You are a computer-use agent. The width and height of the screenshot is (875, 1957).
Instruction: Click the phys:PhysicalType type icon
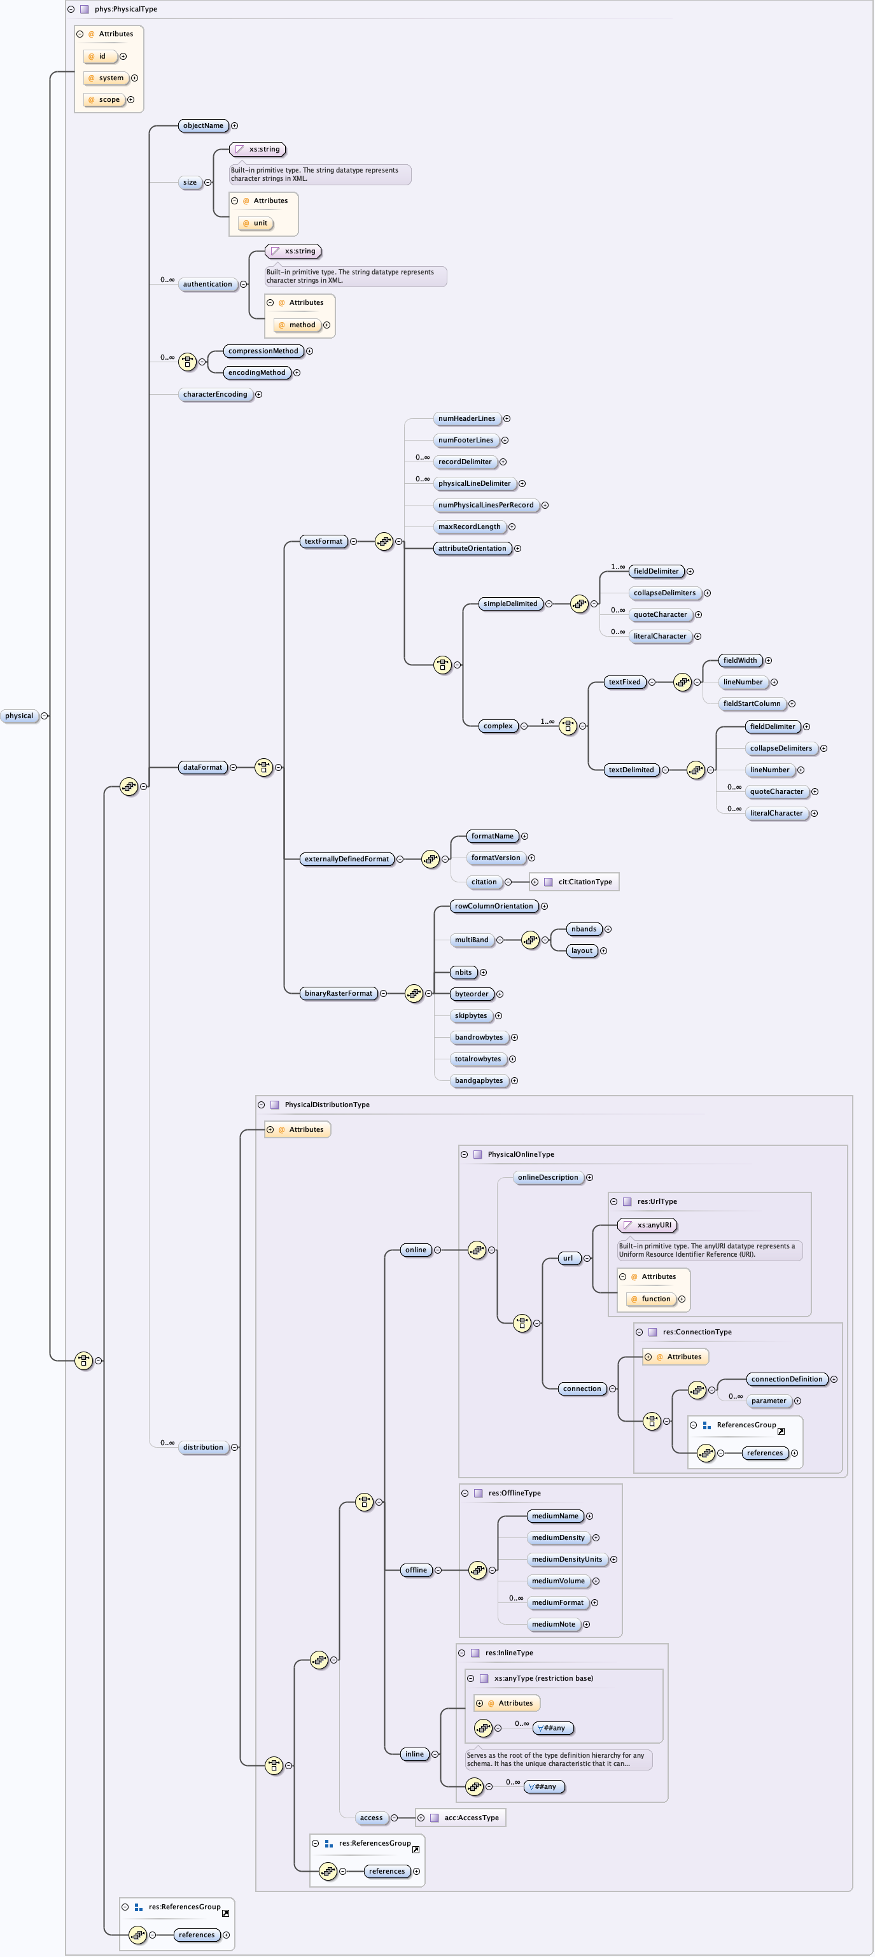click(x=85, y=9)
